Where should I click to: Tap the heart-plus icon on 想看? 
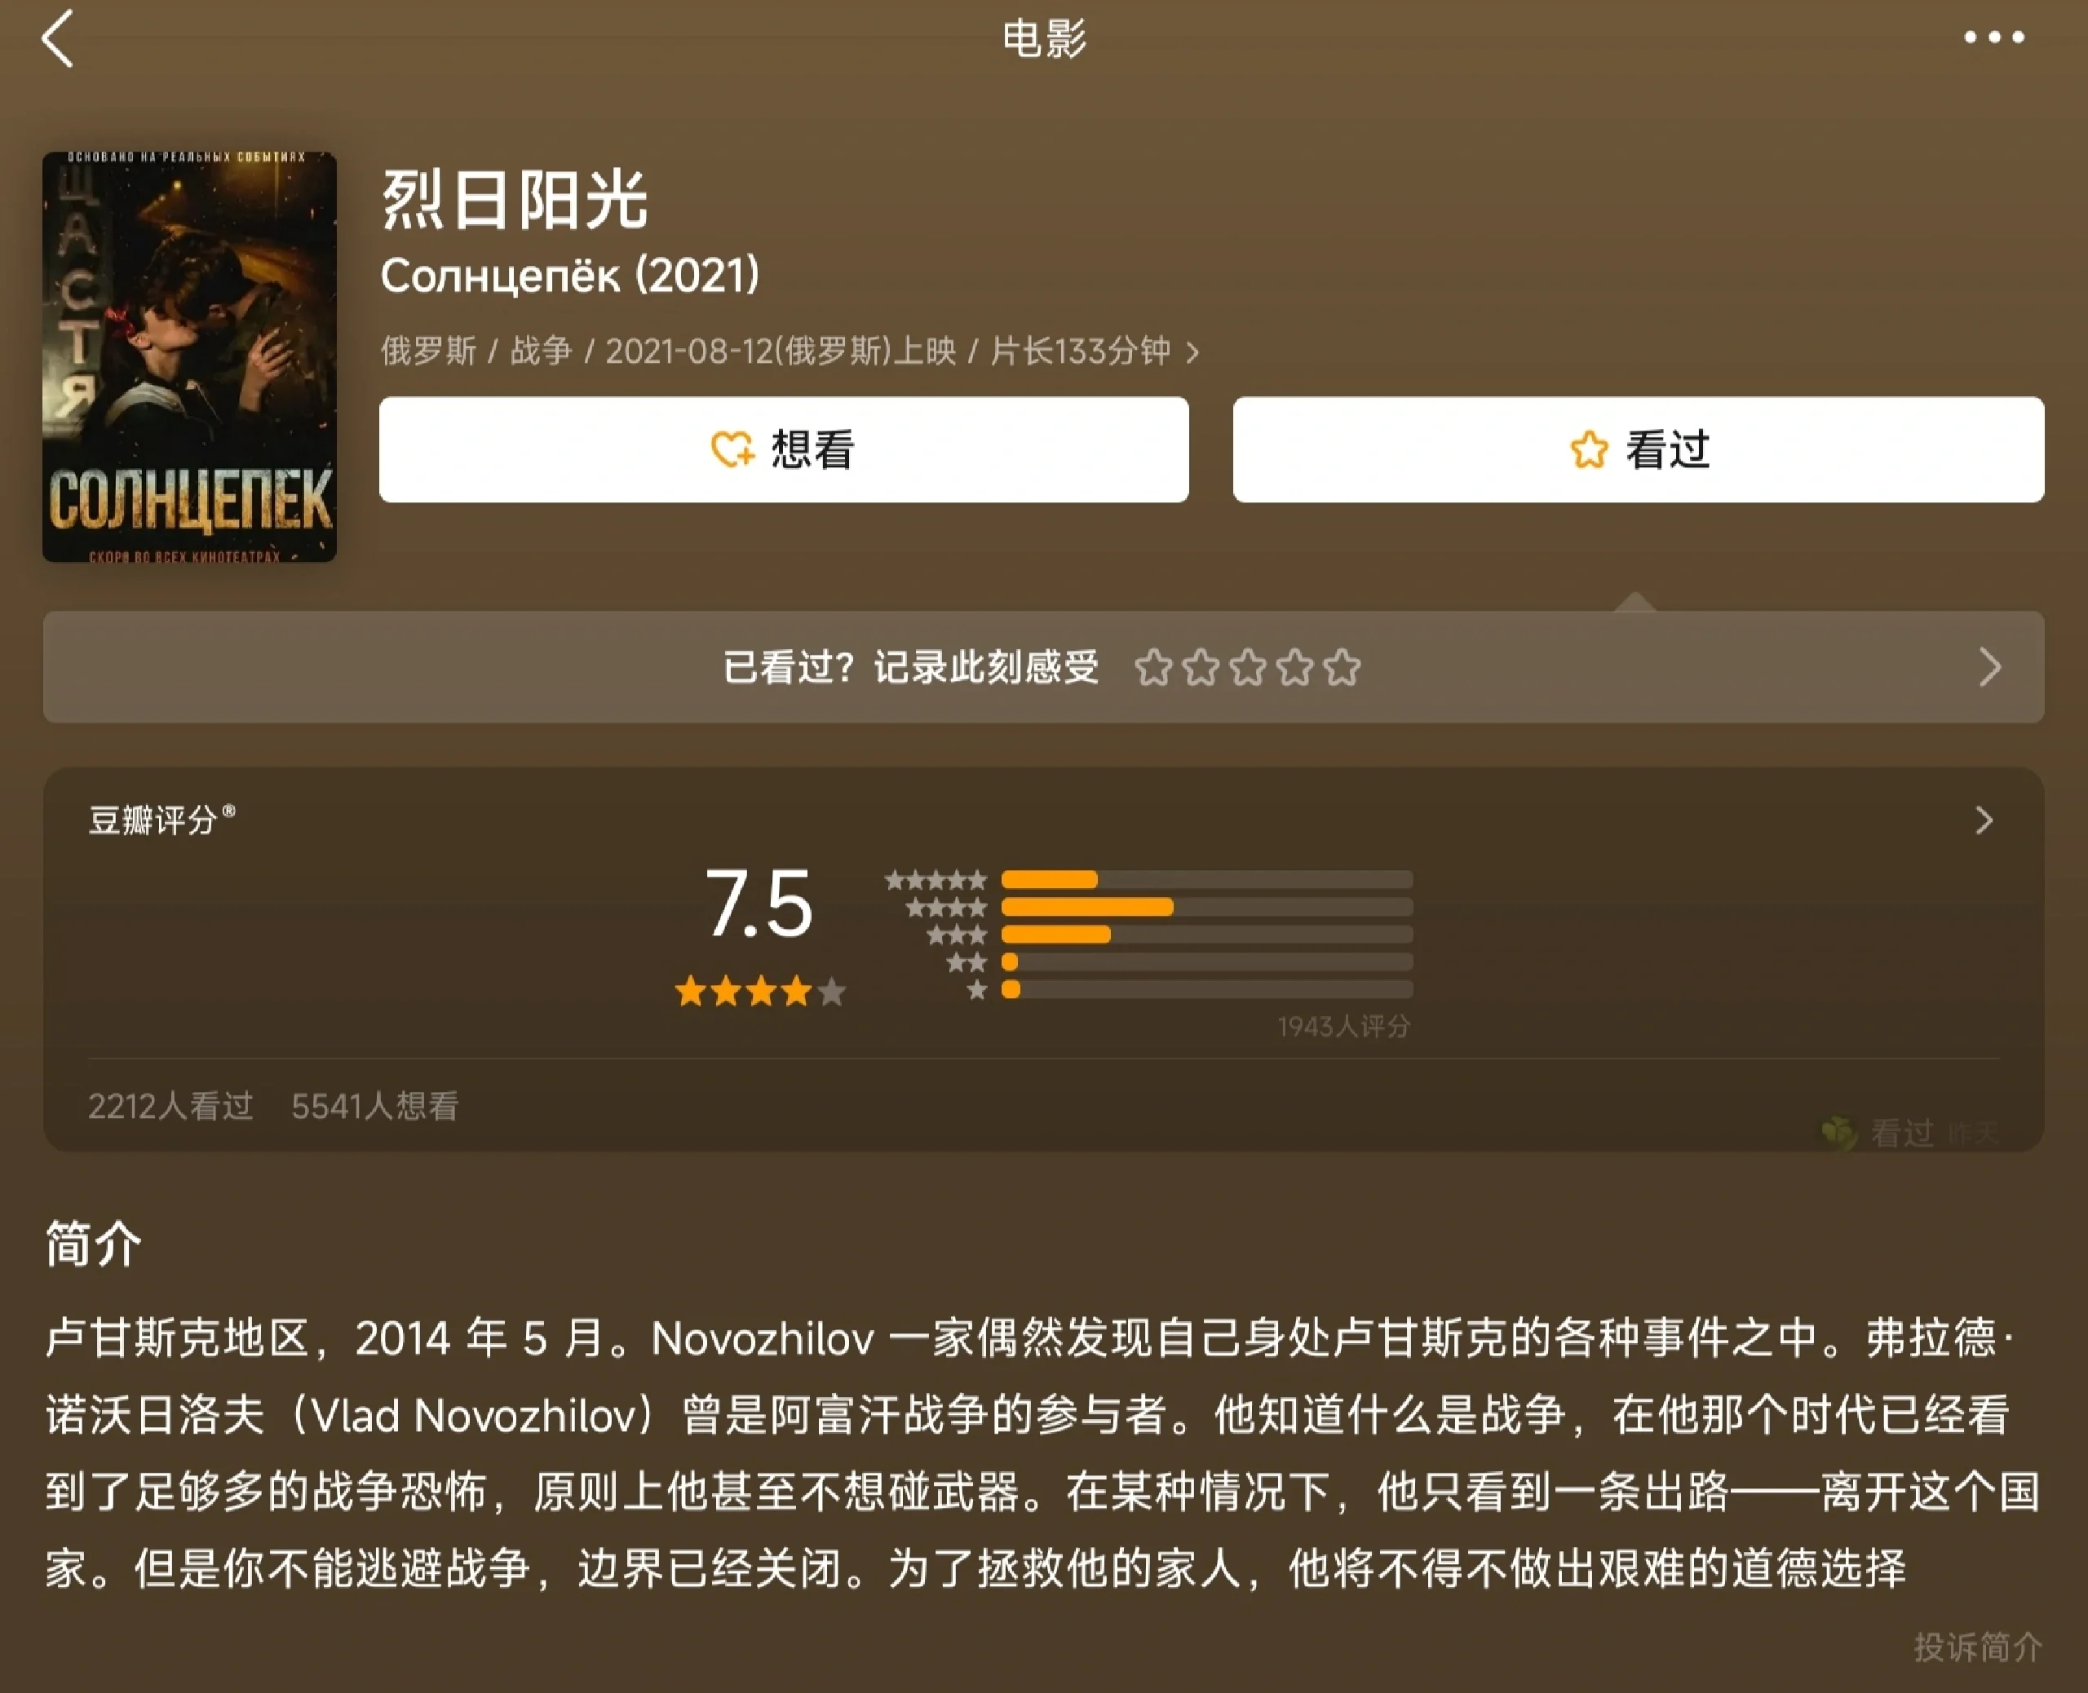(732, 449)
